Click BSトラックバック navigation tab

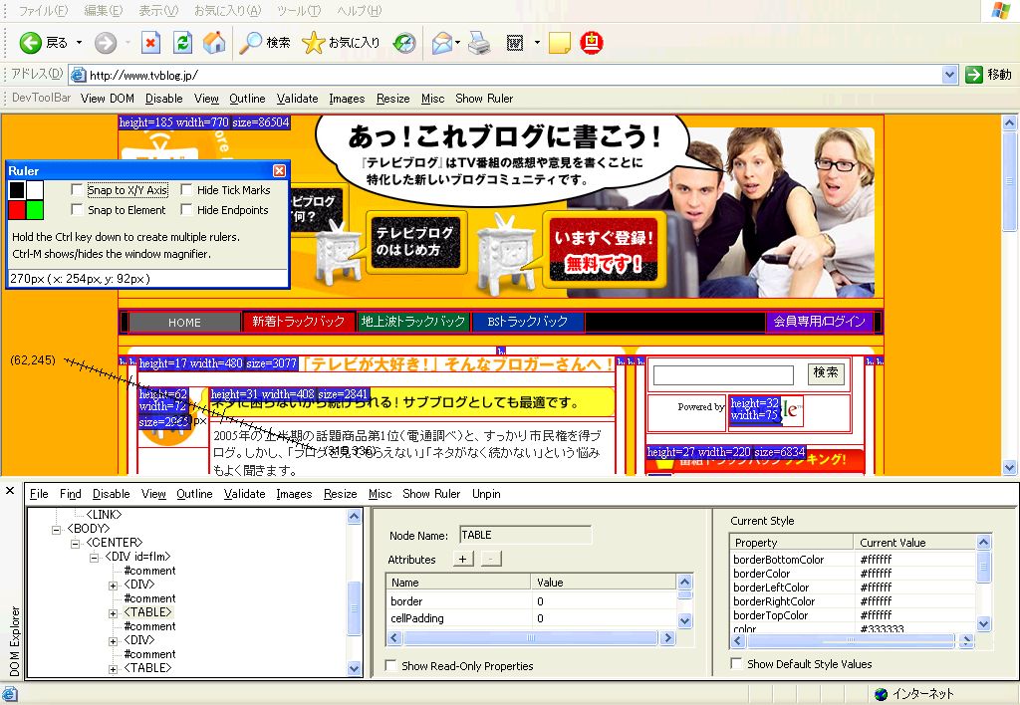click(x=528, y=322)
